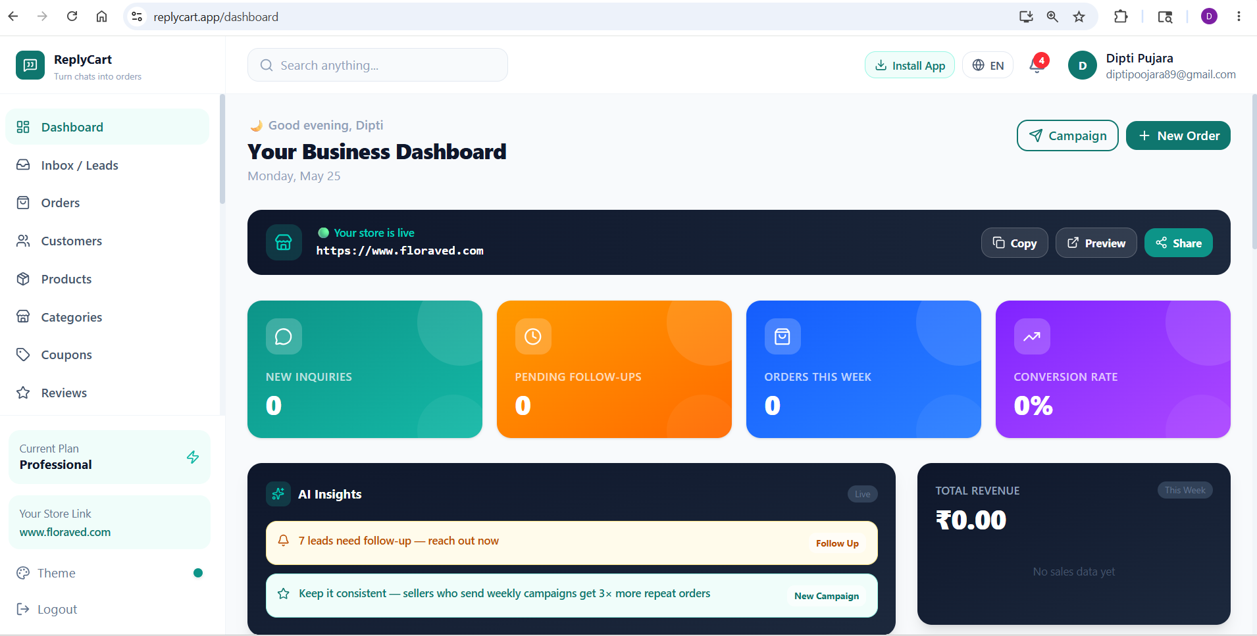The height and width of the screenshot is (636, 1257).
Task: Copy the store URL
Action: tap(1015, 243)
